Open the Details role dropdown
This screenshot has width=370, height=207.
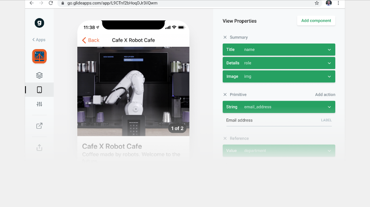pyautogui.click(x=279, y=63)
